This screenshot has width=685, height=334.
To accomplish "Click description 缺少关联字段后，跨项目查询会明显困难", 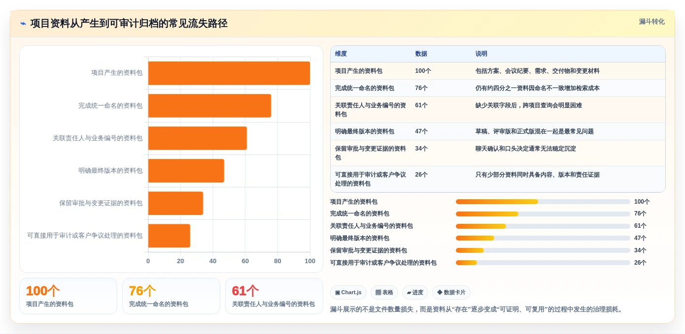I will coord(528,105).
